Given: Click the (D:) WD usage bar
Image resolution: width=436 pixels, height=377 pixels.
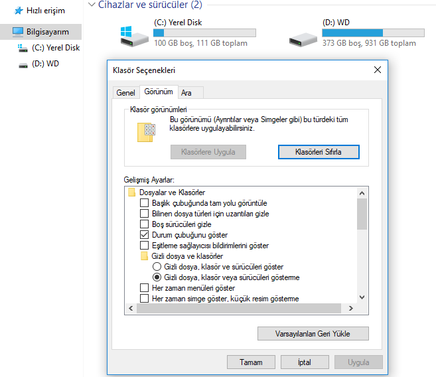Looking at the screenshot, I should (x=373, y=33).
